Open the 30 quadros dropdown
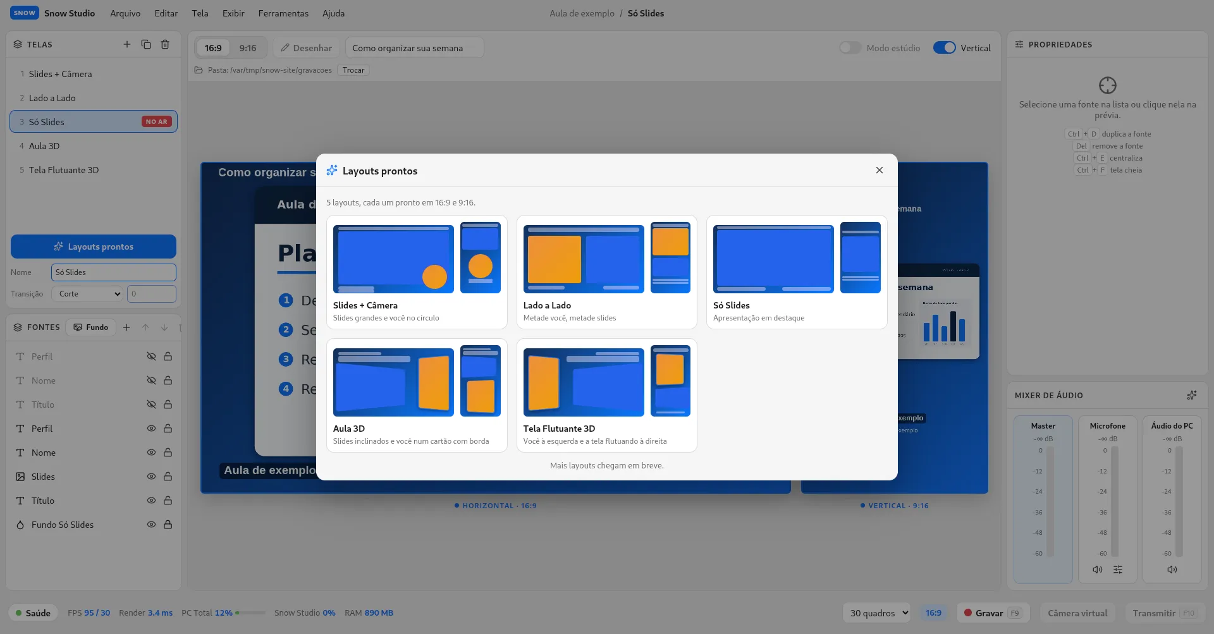The width and height of the screenshot is (1214, 634). pyautogui.click(x=876, y=613)
